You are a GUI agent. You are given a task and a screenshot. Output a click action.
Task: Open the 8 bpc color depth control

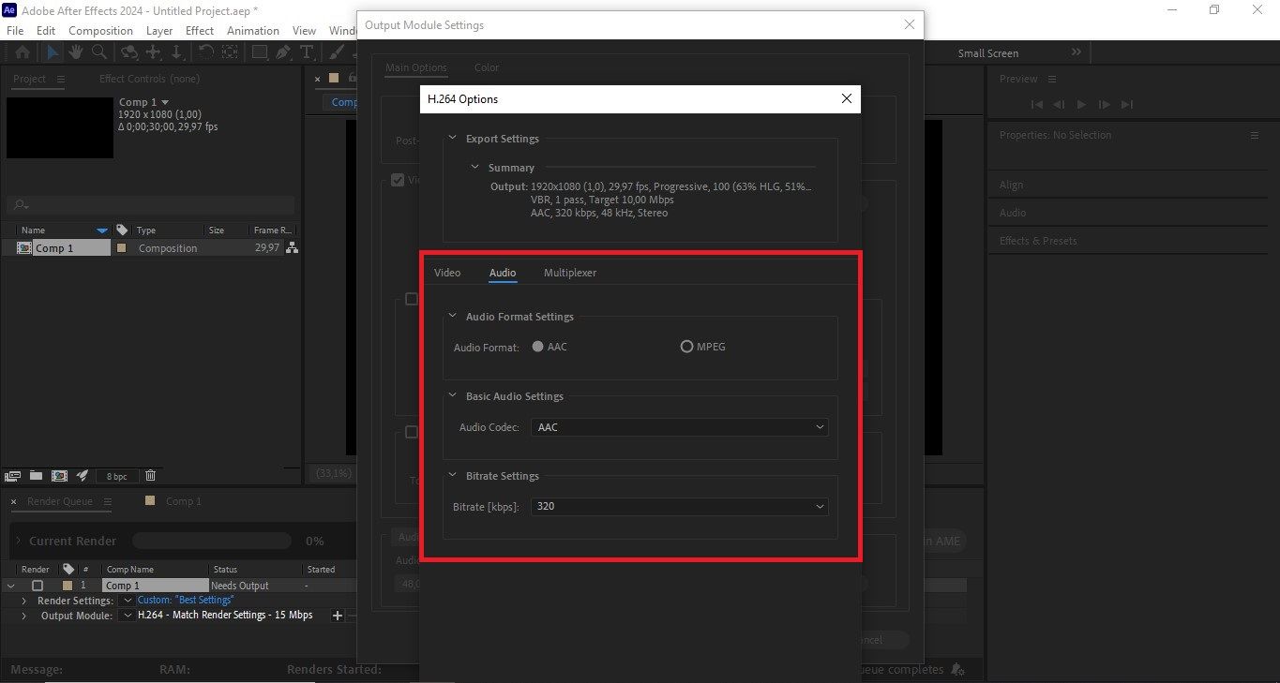[x=116, y=476]
